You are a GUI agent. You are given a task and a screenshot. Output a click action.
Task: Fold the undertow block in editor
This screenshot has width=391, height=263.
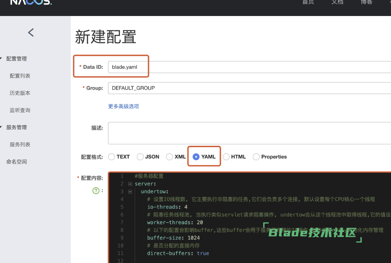point(130,192)
